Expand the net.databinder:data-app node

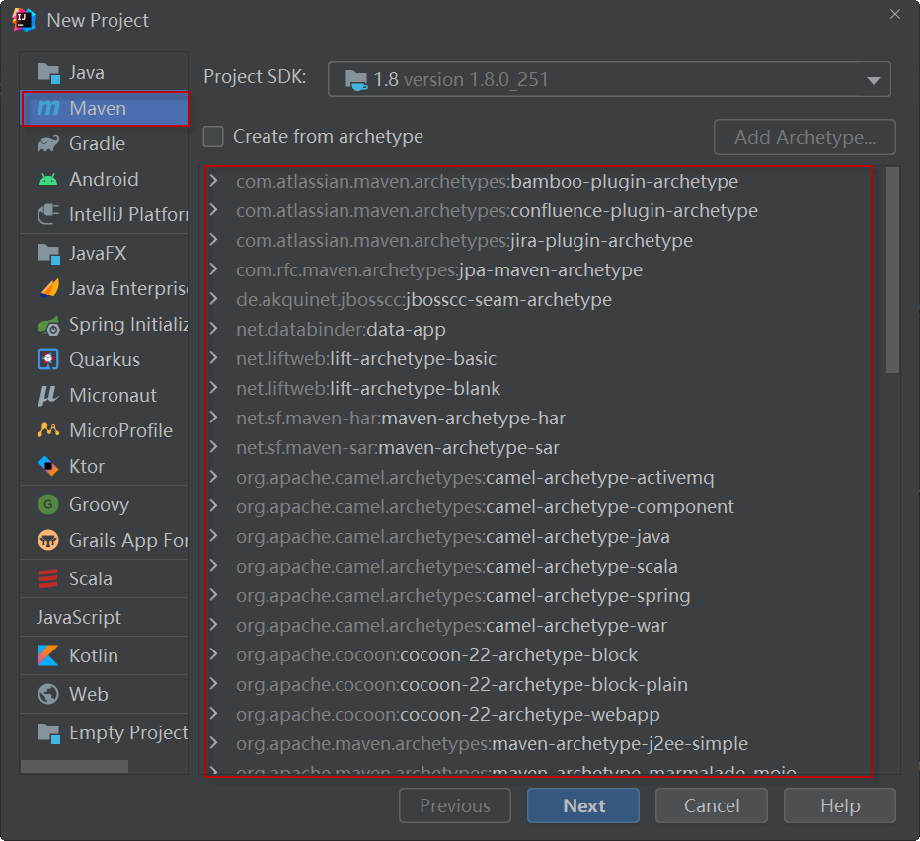click(213, 330)
